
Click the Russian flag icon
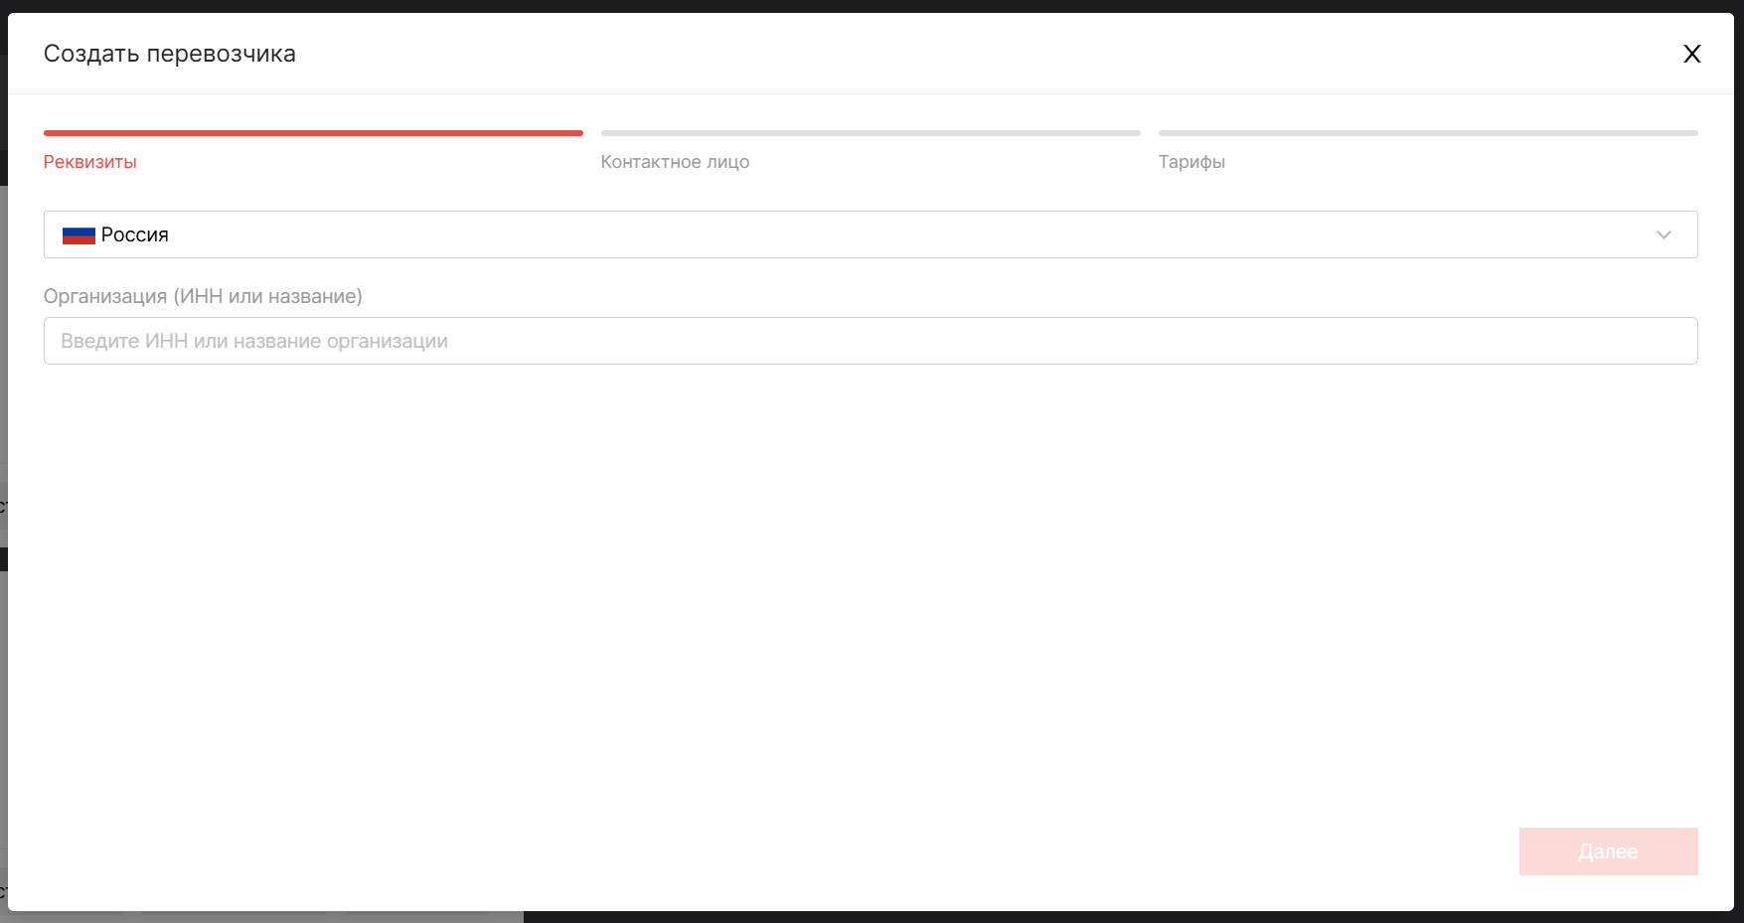point(79,235)
